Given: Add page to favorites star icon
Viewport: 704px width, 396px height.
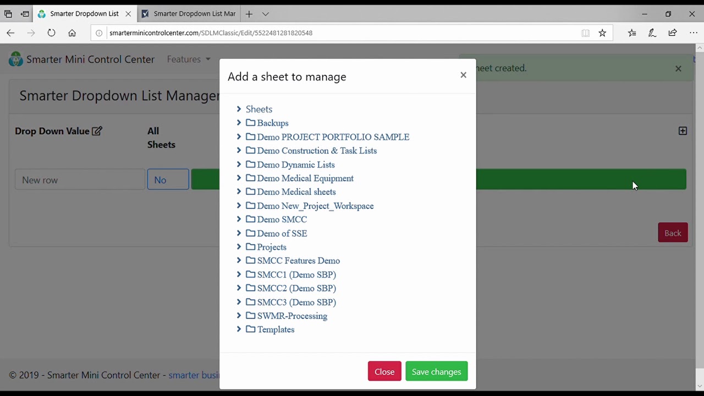Looking at the screenshot, I should [602, 33].
